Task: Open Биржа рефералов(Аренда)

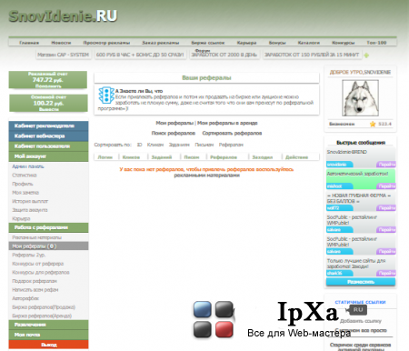Action: (x=42, y=316)
